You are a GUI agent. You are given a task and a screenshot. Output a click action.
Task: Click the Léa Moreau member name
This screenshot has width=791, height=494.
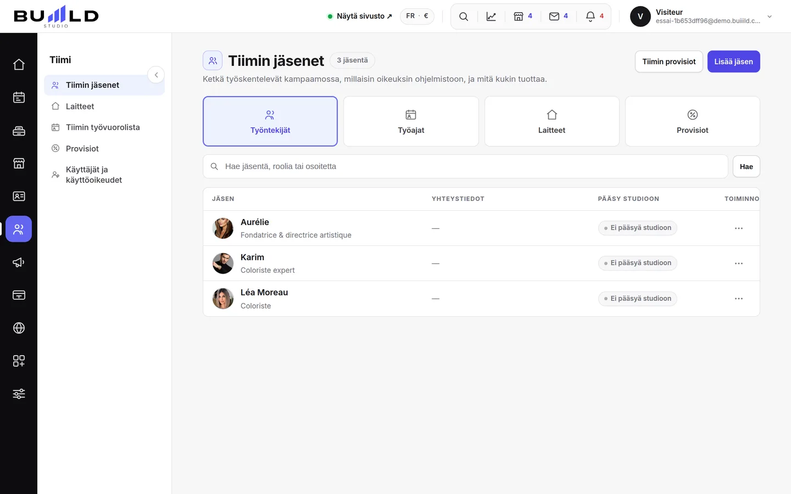pos(264,293)
